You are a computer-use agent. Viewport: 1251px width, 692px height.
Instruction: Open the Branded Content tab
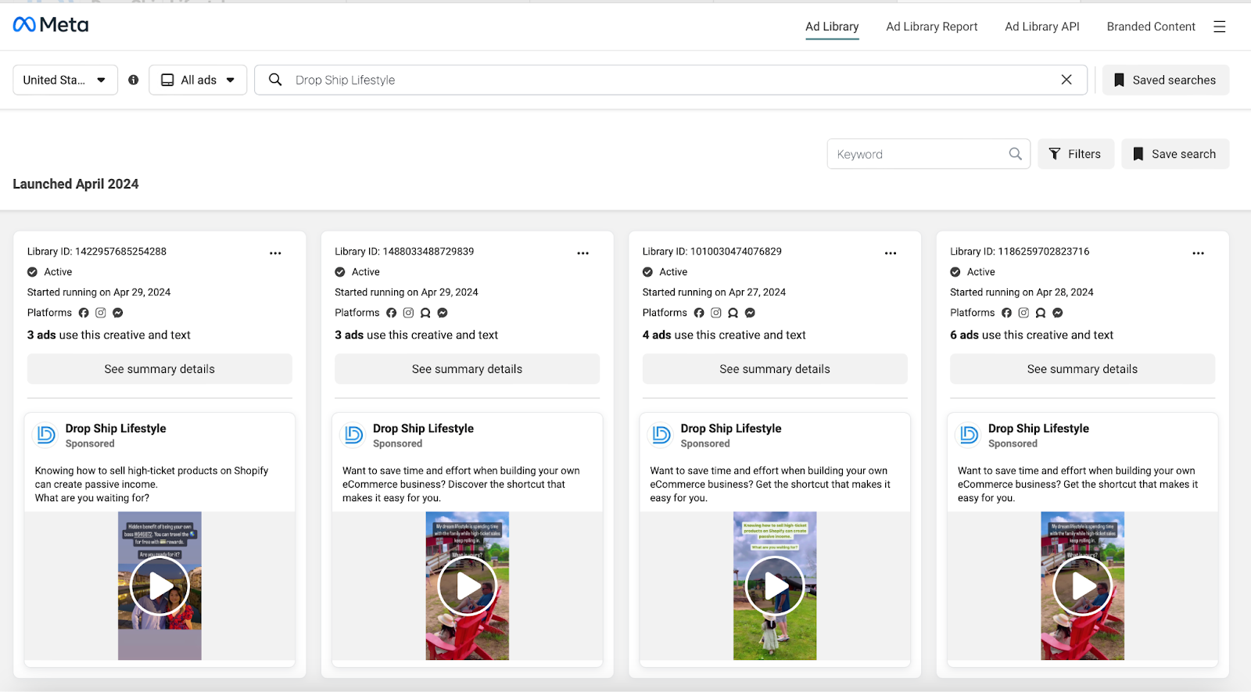[1151, 27]
